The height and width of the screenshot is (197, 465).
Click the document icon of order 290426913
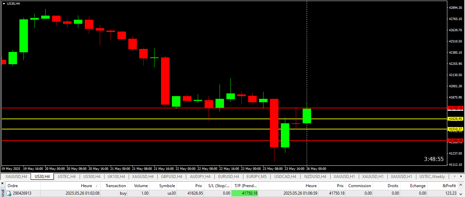tap(9, 193)
